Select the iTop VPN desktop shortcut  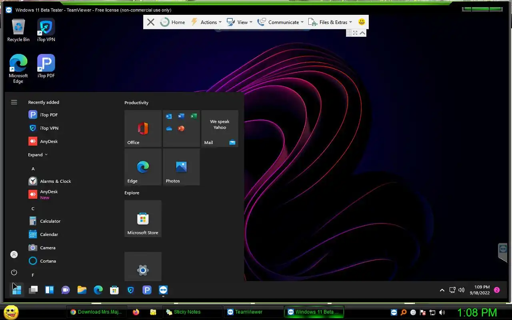tap(46, 30)
